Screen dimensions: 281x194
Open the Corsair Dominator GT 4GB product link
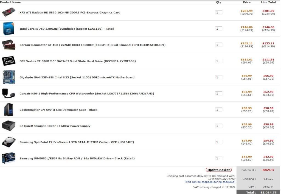point(92,45)
